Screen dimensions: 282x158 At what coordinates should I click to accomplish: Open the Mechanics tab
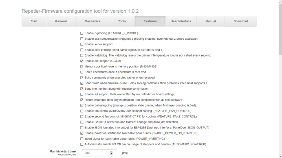coord(92,21)
